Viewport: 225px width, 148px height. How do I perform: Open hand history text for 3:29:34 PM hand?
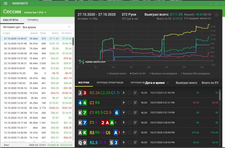pyautogui.click(x=135, y=143)
